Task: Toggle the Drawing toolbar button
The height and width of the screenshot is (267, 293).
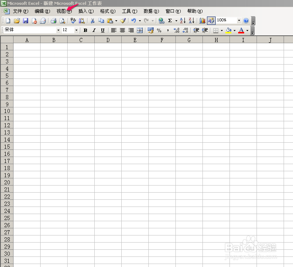Action: click(x=211, y=21)
